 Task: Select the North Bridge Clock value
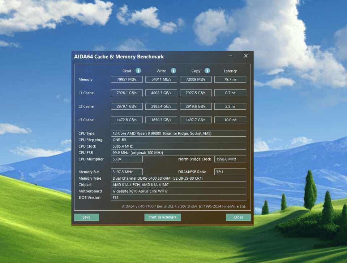tap(230, 159)
